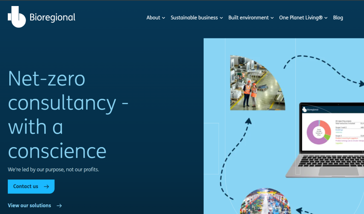
Task: Click the Bioregional wordmark text
Action: pyautogui.click(x=53, y=17)
